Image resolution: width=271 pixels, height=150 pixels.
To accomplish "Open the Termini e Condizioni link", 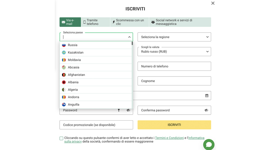I will point(169,138).
